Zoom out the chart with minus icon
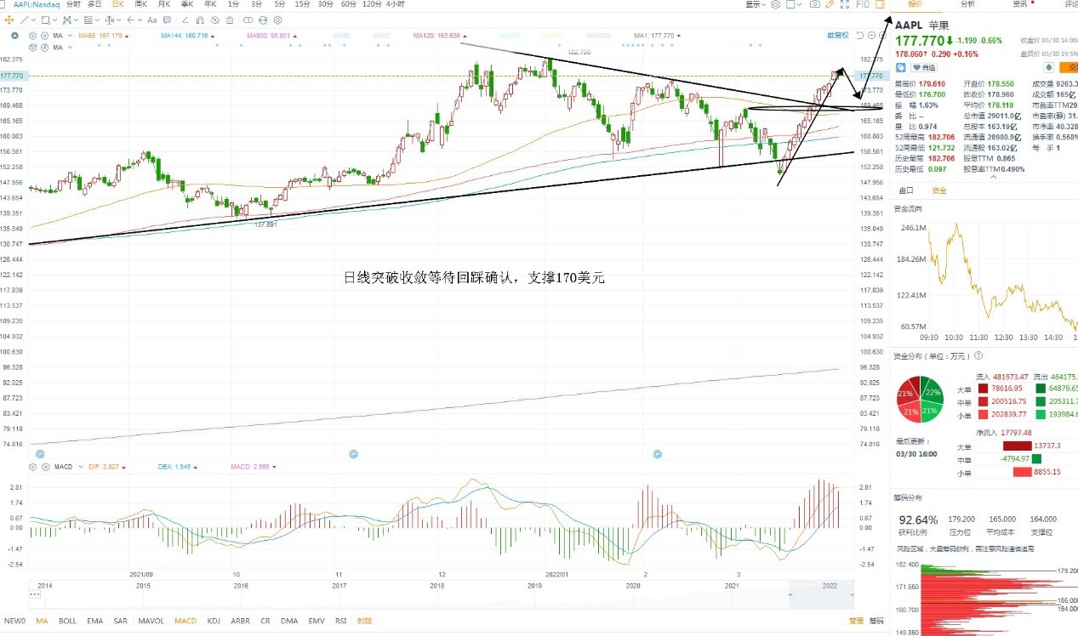Screen dimensions: 1078x636 coord(871,36)
